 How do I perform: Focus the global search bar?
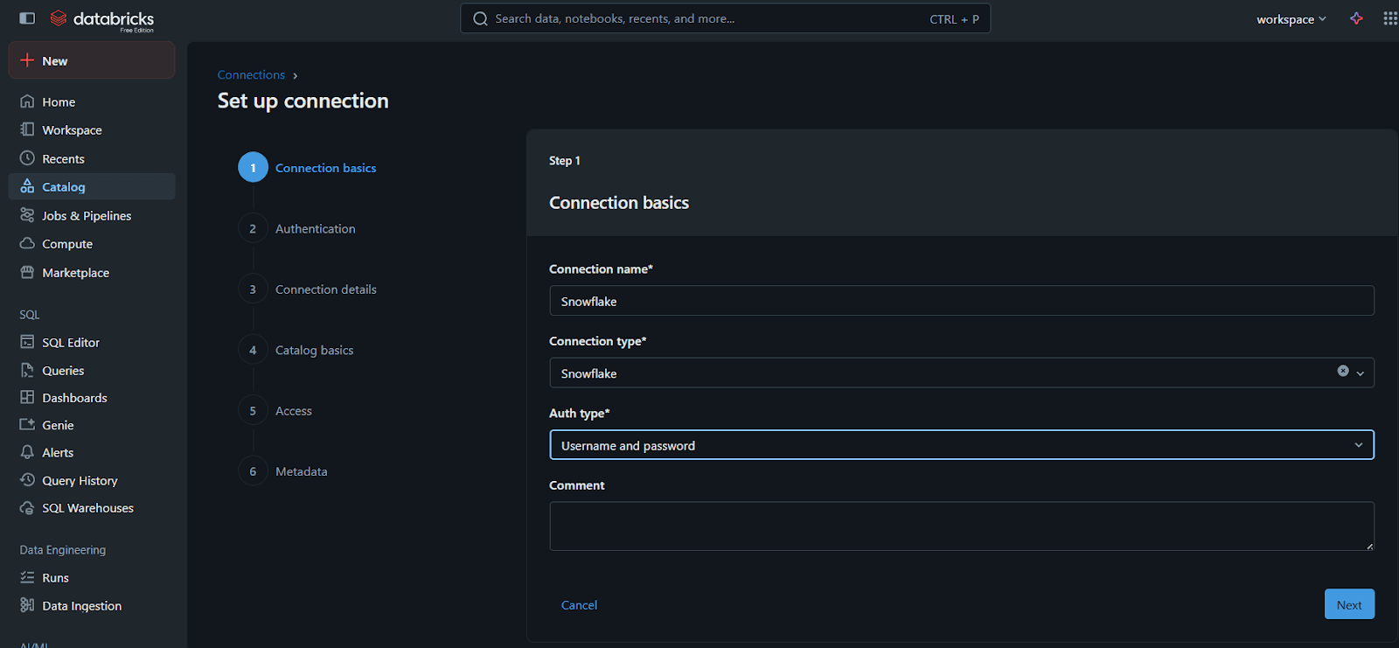click(x=726, y=18)
